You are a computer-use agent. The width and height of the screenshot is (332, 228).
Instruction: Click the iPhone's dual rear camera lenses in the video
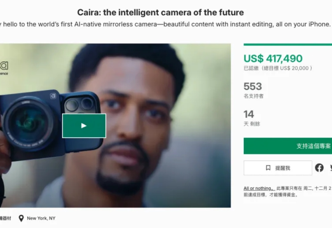coord(79,104)
